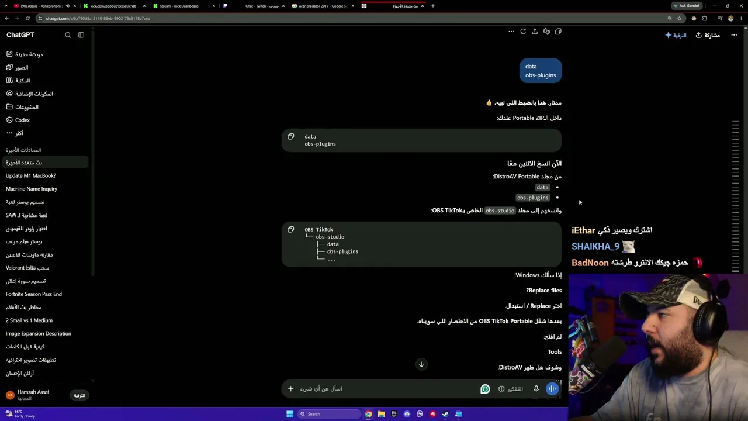The height and width of the screenshot is (421, 748).
Task: Open the 'تصميم صورة إعلان' chat
Action: tap(46, 281)
